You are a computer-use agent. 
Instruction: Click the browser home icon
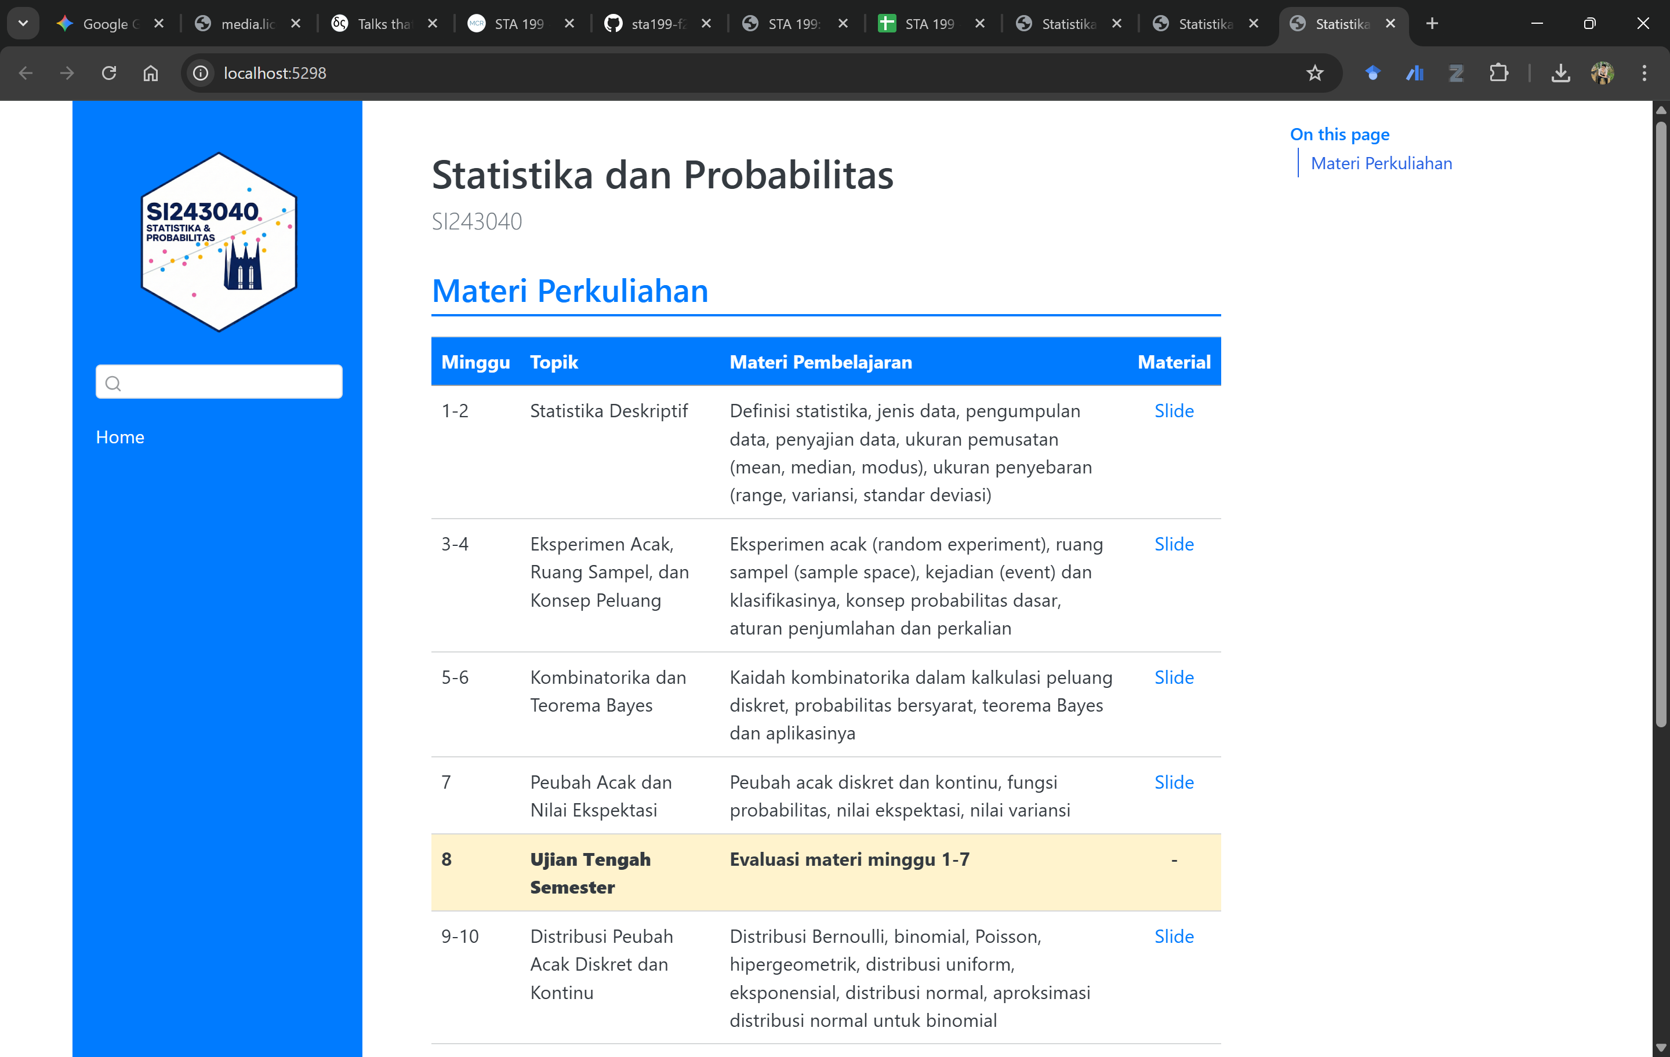(150, 73)
